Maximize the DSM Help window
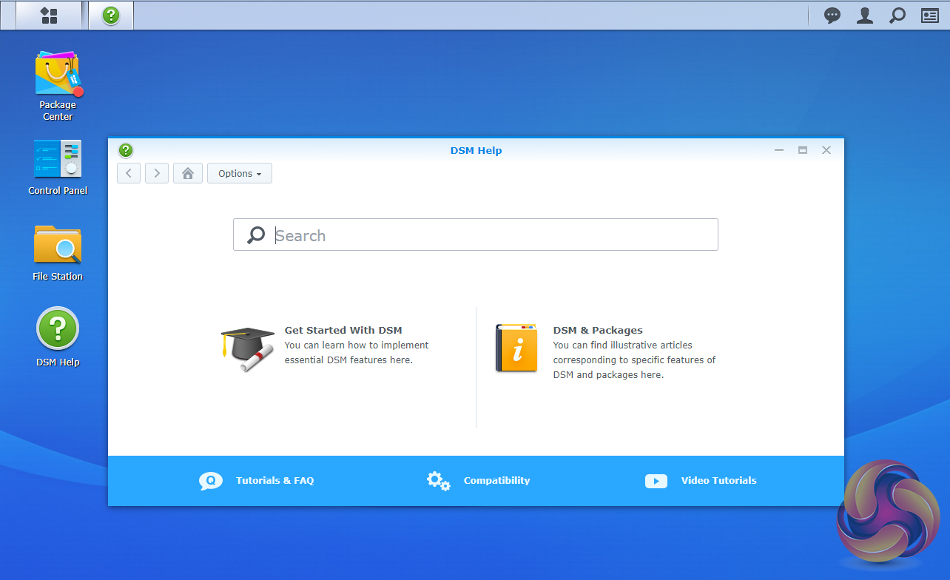This screenshot has width=950, height=580. point(803,150)
